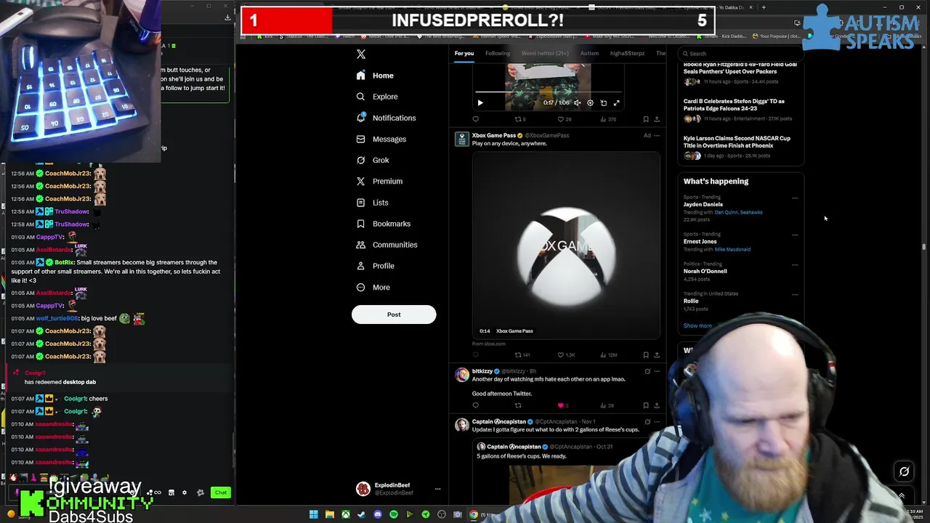Viewport: 930px width, 523px height.
Task: Play the paused video in the top post
Action: 480,102
